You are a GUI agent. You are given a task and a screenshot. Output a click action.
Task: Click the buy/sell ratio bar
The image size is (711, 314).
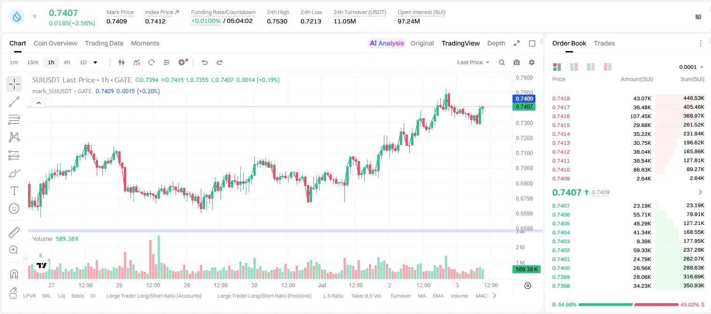coord(628,305)
